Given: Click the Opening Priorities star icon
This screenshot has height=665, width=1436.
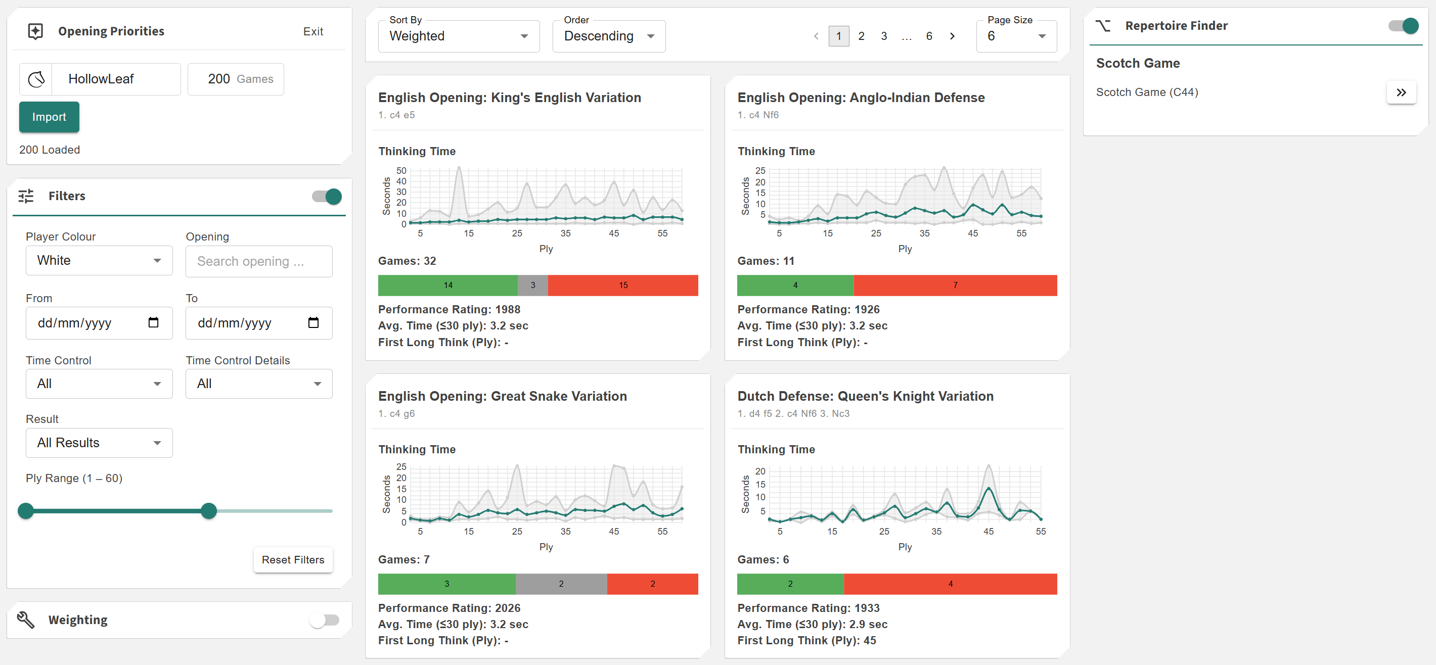Looking at the screenshot, I should 35,31.
